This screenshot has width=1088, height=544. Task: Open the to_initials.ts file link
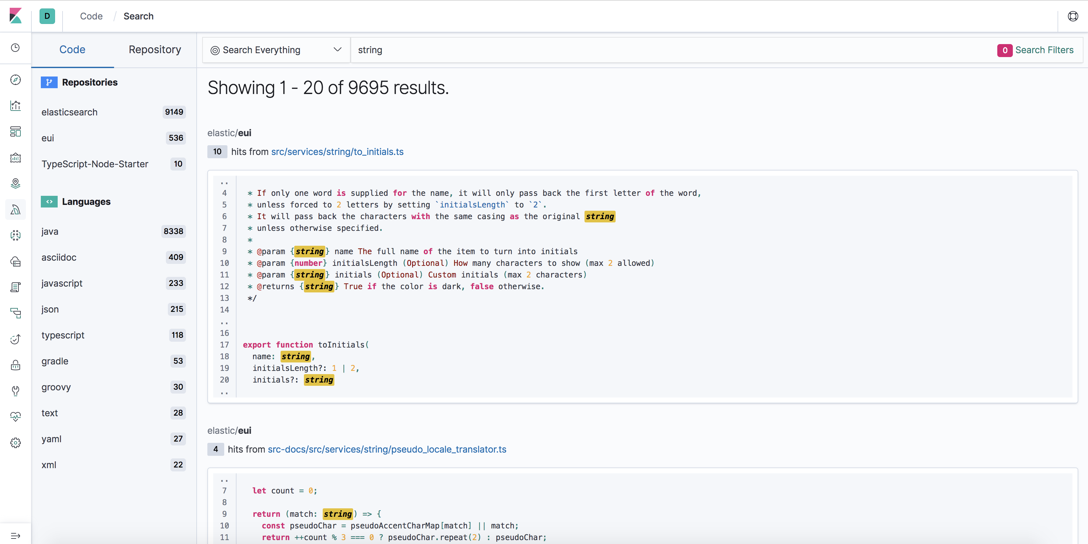[337, 152]
